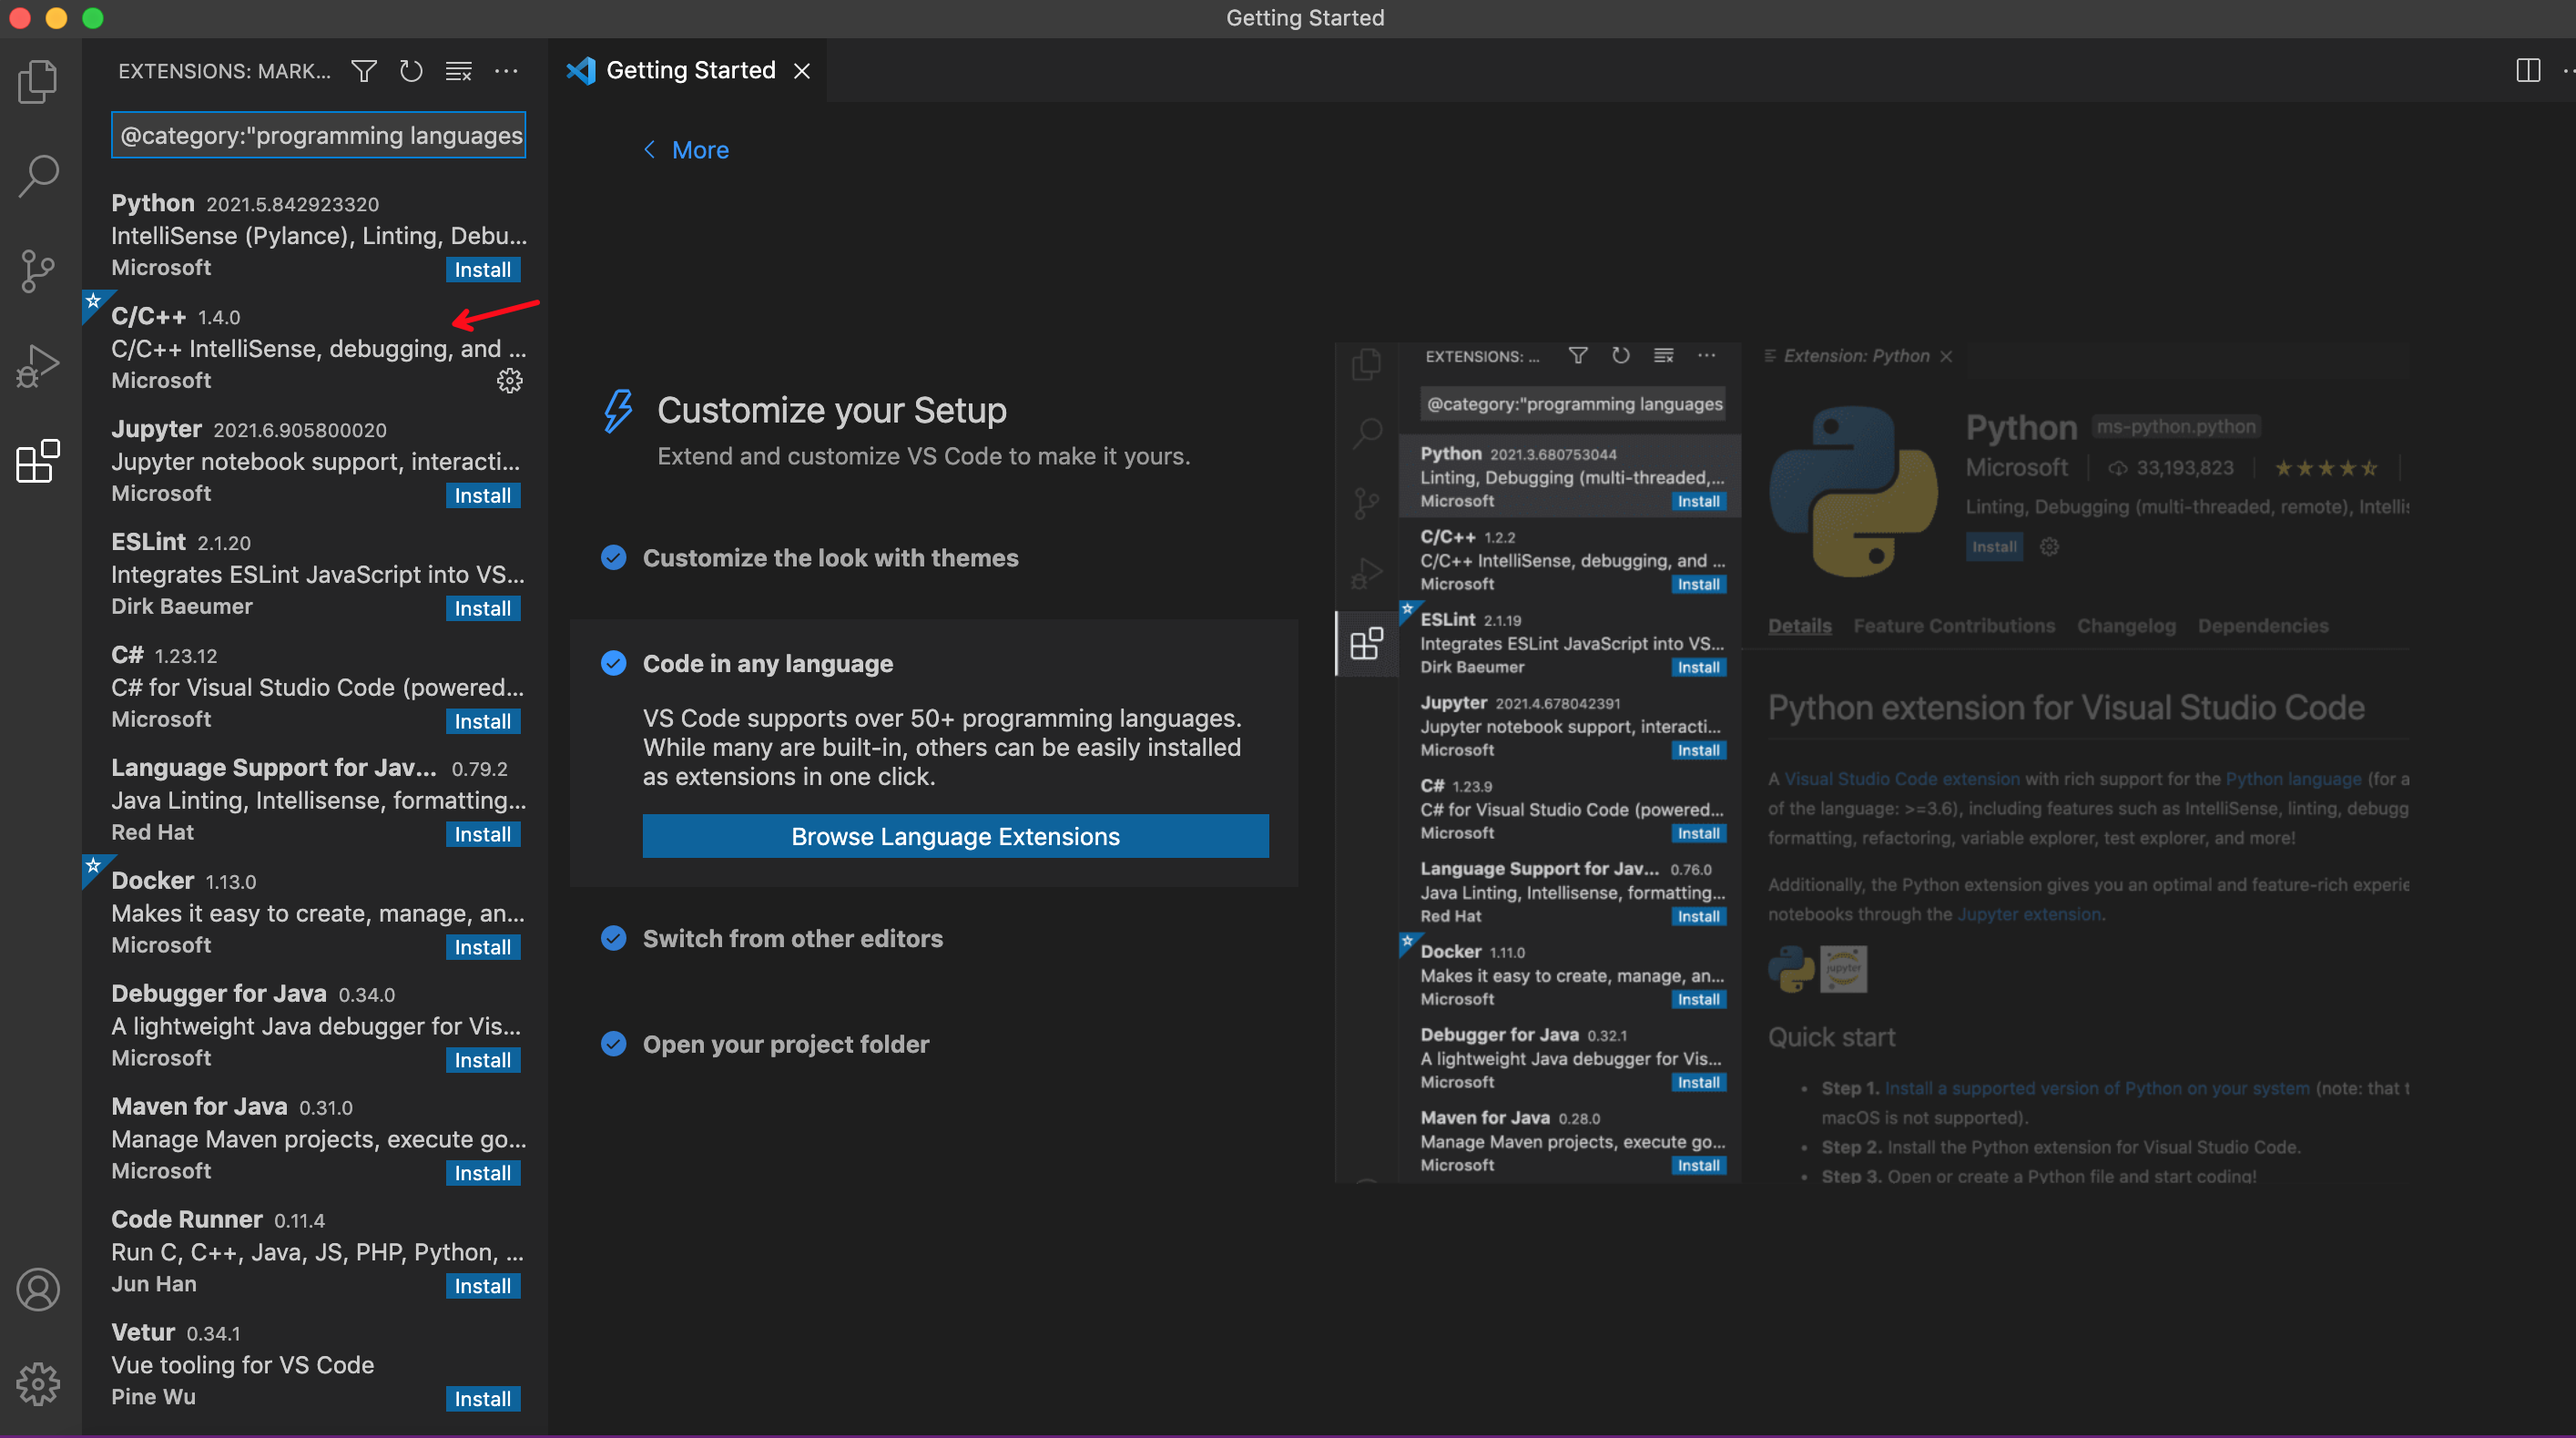Viewport: 2576px width, 1438px height.
Task: Open the Explorer view in activity bar
Action: tap(39, 81)
